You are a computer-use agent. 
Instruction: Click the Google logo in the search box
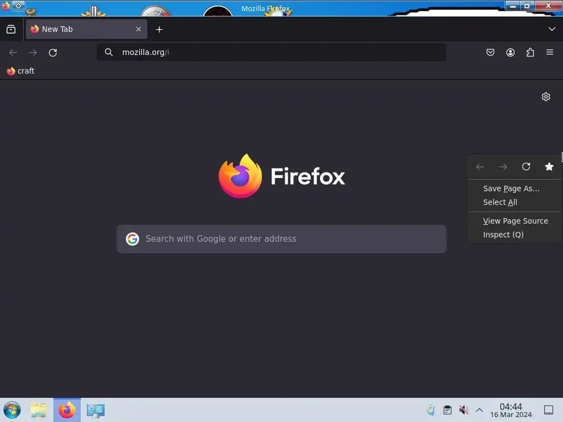(133, 239)
